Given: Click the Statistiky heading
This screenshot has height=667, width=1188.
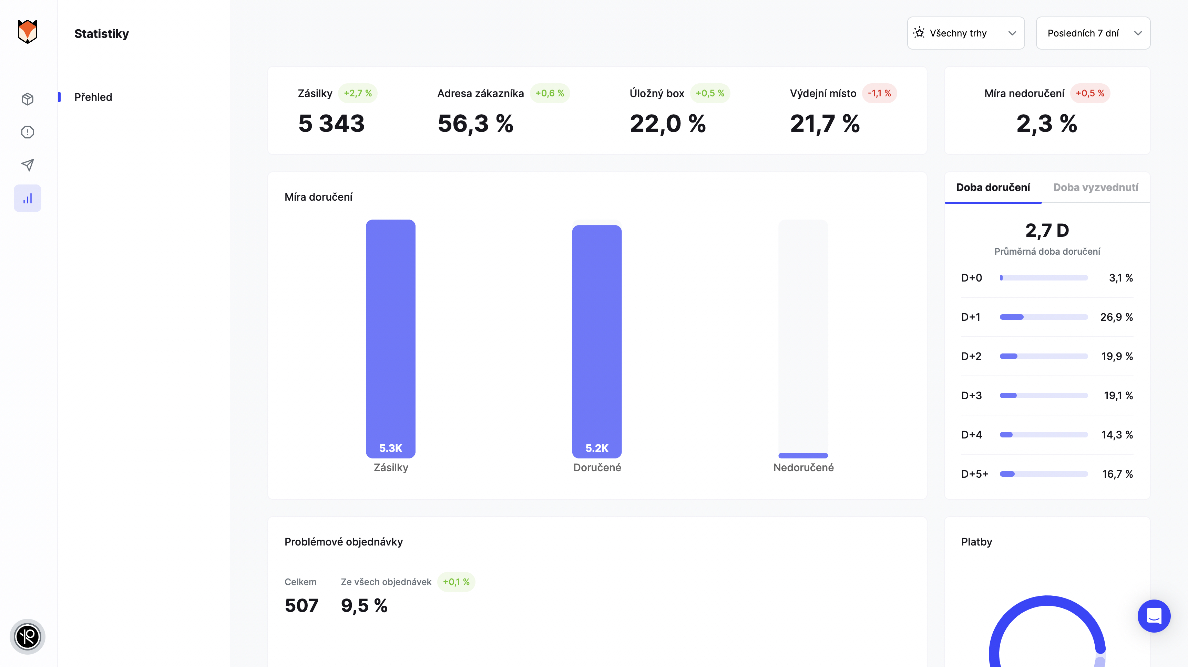Looking at the screenshot, I should coord(101,34).
